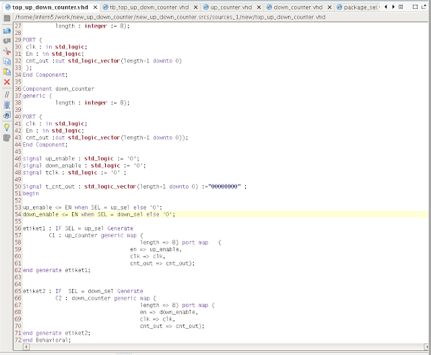Click 'end Behavioral;' on line 72
The width and height of the screenshot is (431, 355).
click(46, 340)
